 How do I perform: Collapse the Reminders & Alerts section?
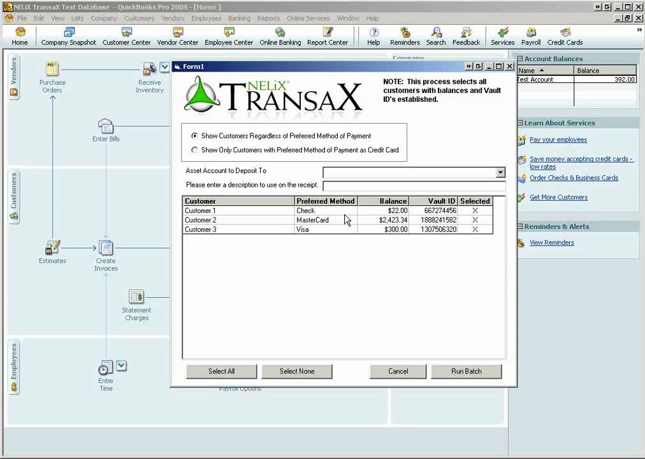[520, 226]
